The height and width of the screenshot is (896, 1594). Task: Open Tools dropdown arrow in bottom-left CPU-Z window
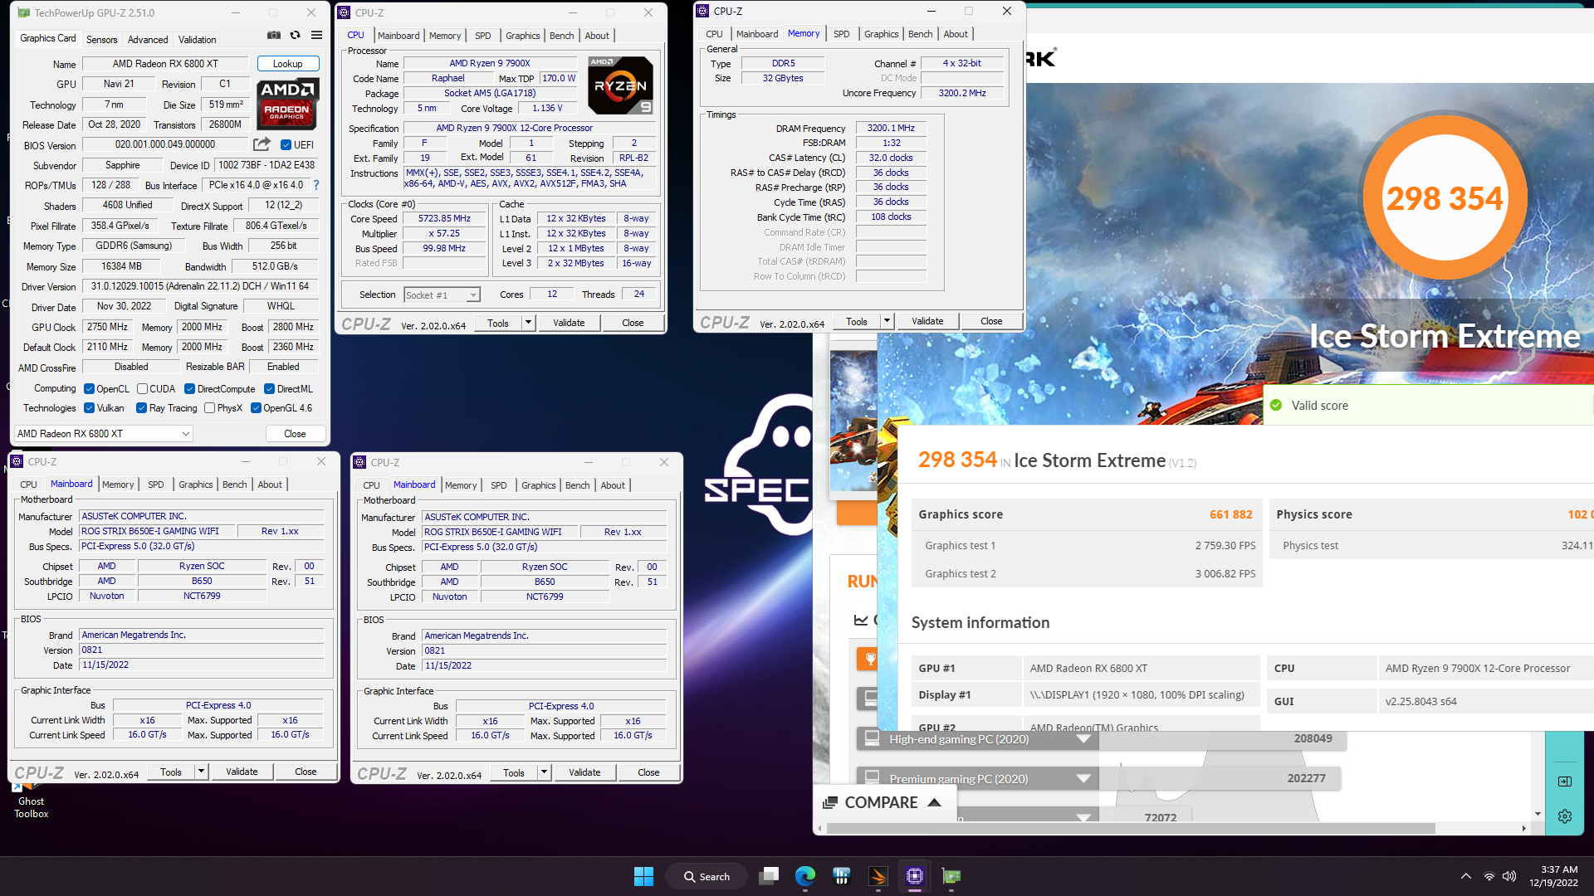201,772
